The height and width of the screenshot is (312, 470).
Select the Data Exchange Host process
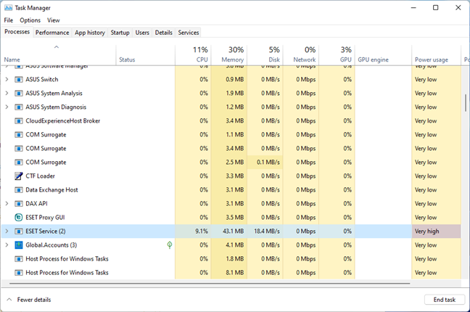(231, 190)
